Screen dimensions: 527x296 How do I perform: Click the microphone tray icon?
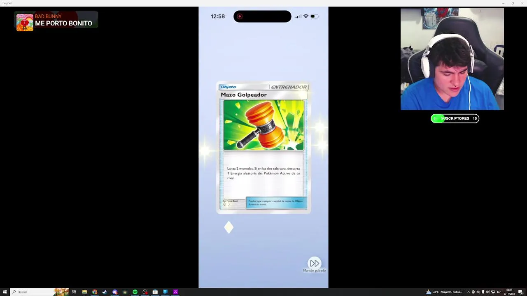483,292
